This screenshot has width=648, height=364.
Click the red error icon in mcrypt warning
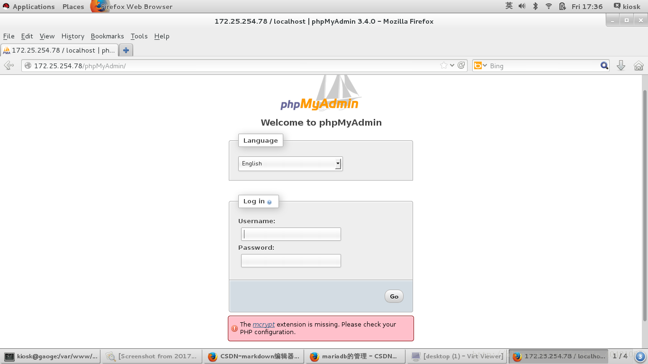tap(234, 328)
